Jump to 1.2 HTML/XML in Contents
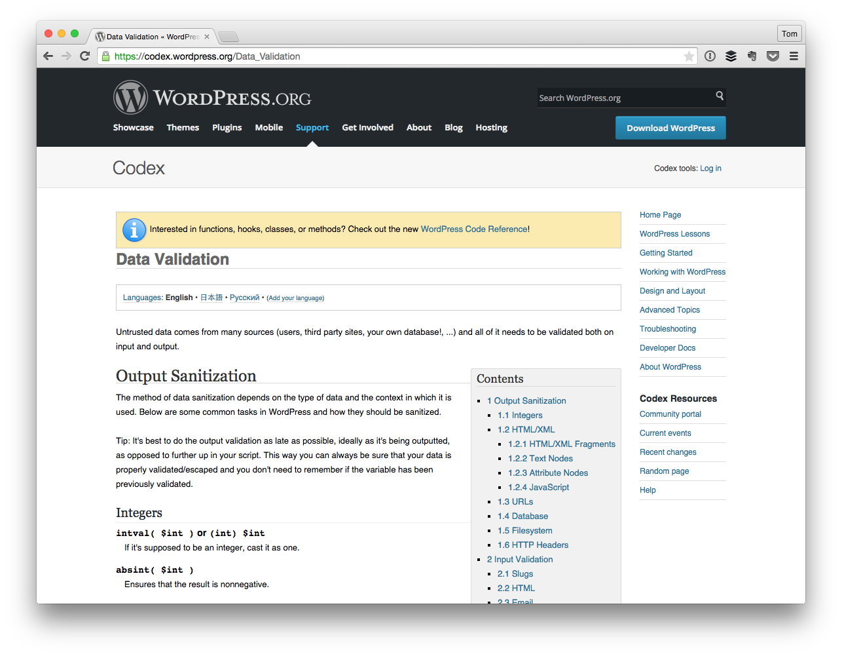Image resolution: width=842 pixels, height=656 pixels. click(526, 430)
